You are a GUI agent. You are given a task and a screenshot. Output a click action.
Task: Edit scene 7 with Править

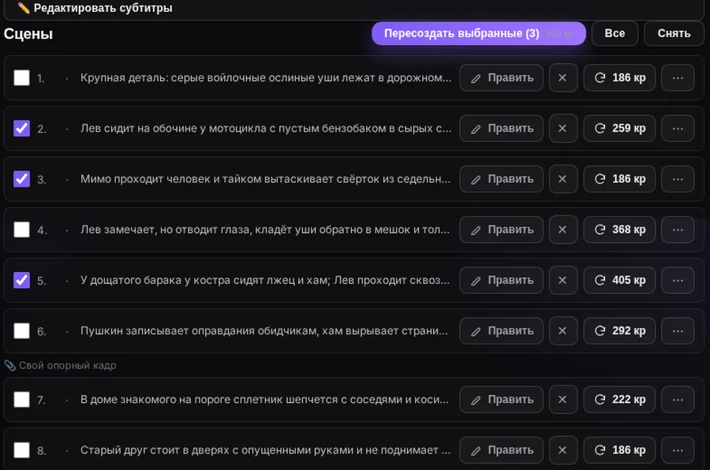501,400
